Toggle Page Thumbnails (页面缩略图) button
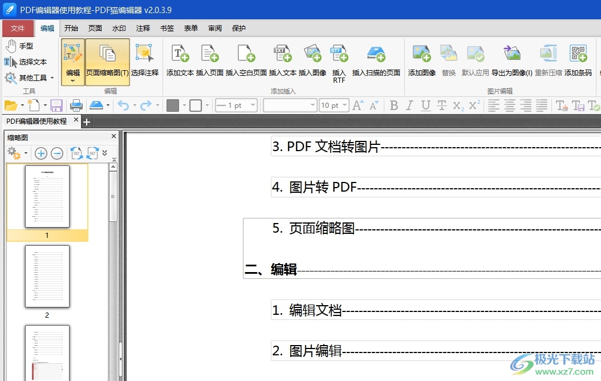This screenshot has width=601, height=381. pyautogui.click(x=107, y=62)
